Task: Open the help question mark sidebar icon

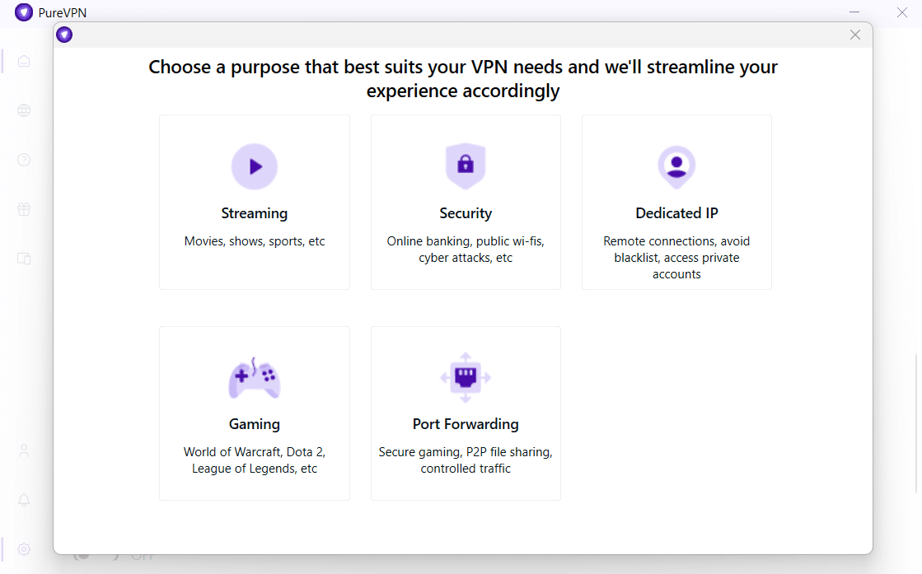Action: tap(24, 160)
